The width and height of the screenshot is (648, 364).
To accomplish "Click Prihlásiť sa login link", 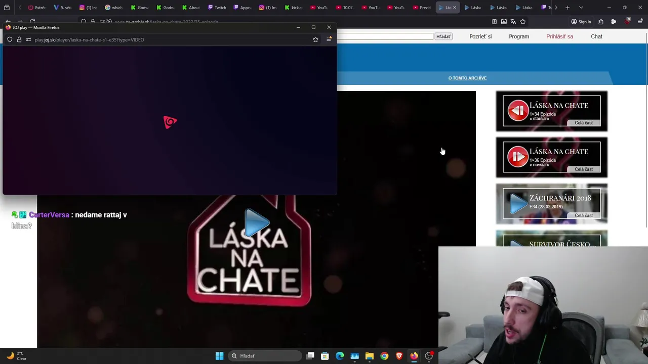I will pos(559,36).
